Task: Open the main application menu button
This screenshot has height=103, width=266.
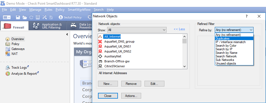Action: click(7, 17)
